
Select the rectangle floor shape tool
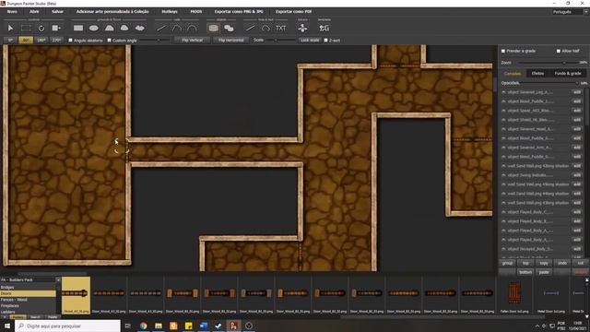(78, 29)
